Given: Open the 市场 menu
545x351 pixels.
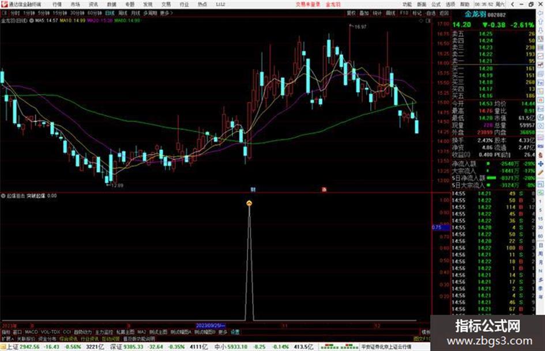Looking at the screenshot, I should tap(75, 4).
